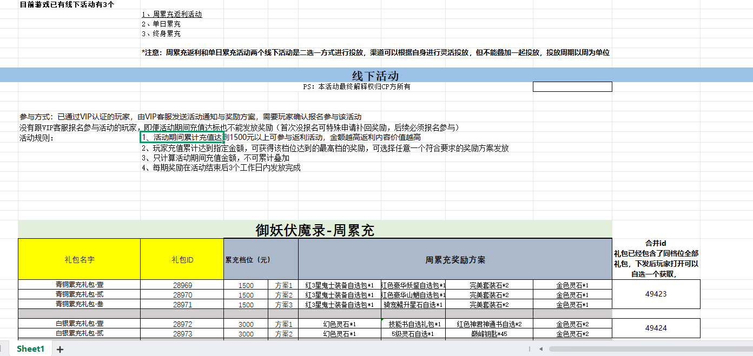The width and height of the screenshot is (753, 356).
Task: Click the yellow 礼包ID header cell
Action: tap(182, 259)
